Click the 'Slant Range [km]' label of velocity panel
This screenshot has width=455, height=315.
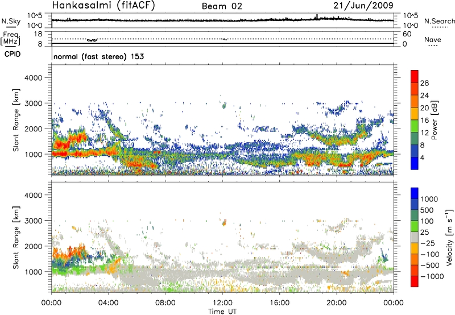tap(16, 238)
